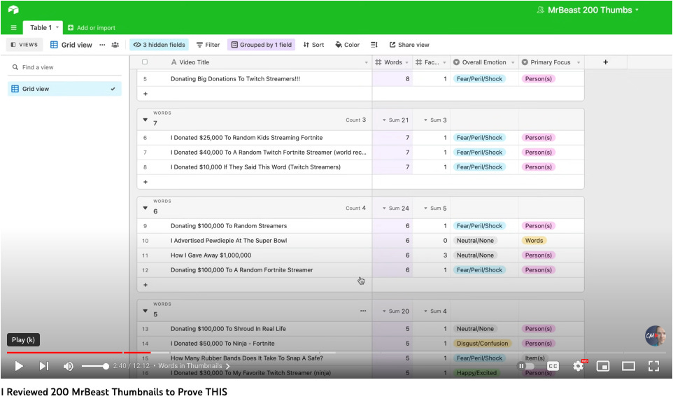Enter full screen mode
This screenshot has height=401, width=673.
click(653, 366)
